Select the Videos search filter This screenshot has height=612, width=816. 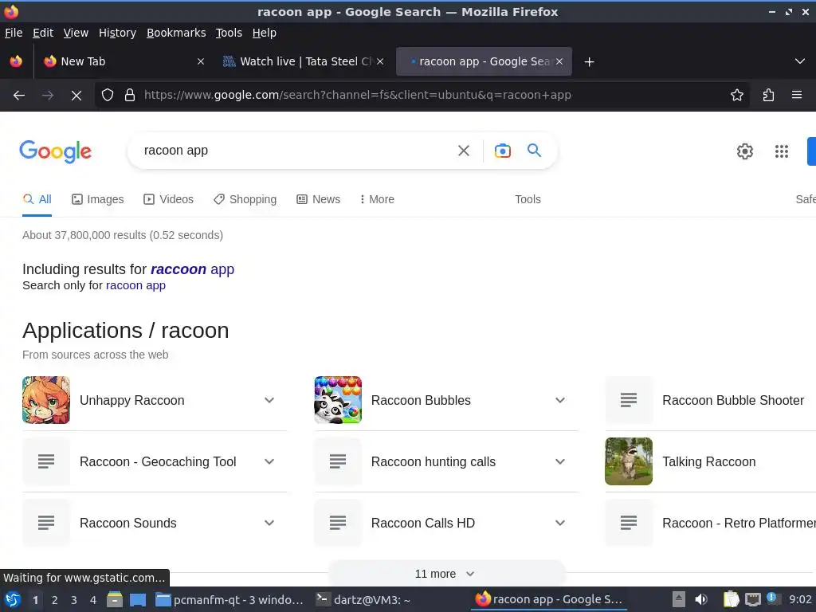(x=169, y=199)
